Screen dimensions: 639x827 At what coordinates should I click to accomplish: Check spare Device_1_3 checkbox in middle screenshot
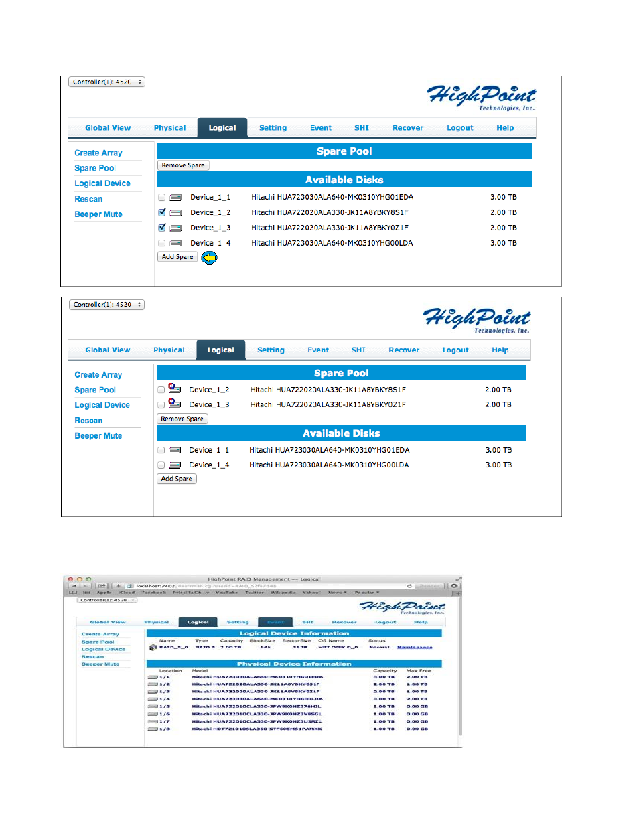point(161,405)
